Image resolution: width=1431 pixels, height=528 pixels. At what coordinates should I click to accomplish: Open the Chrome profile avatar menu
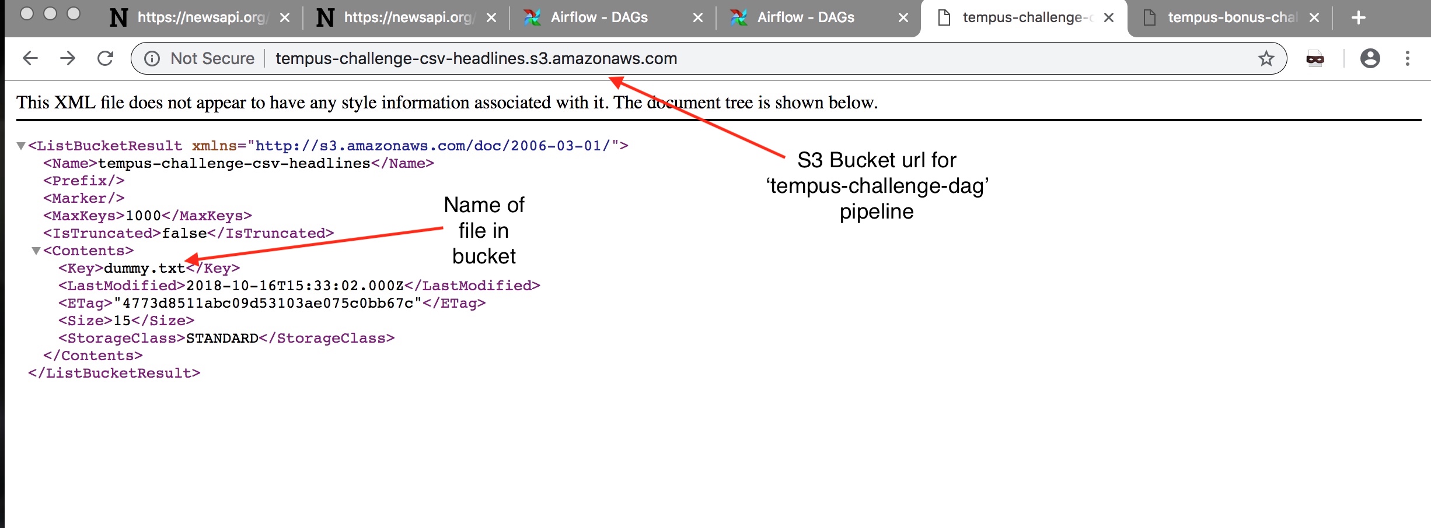click(1370, 58)
